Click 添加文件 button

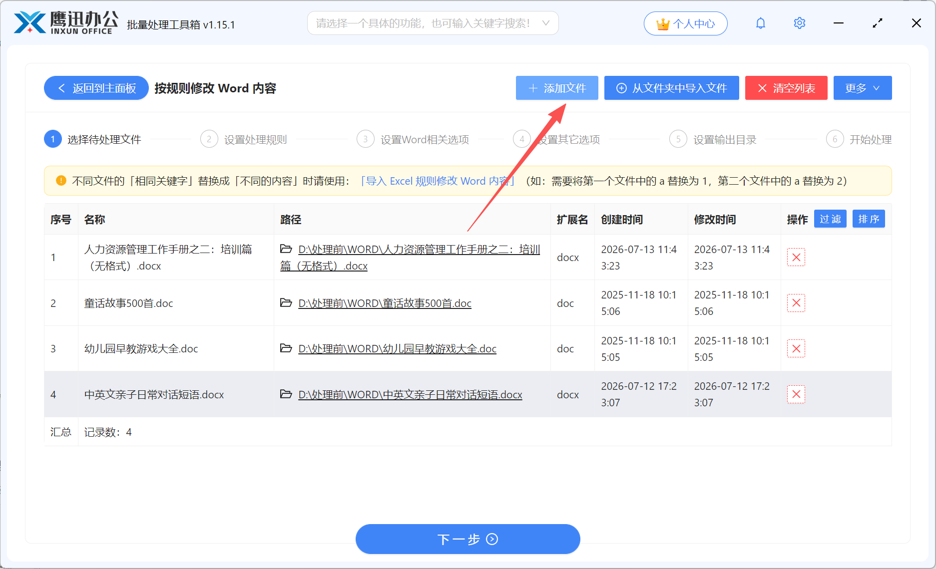pos(557,88)
